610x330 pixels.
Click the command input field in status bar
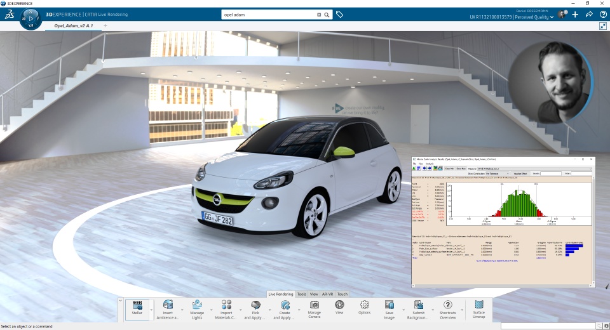click(x=548, y=326)
